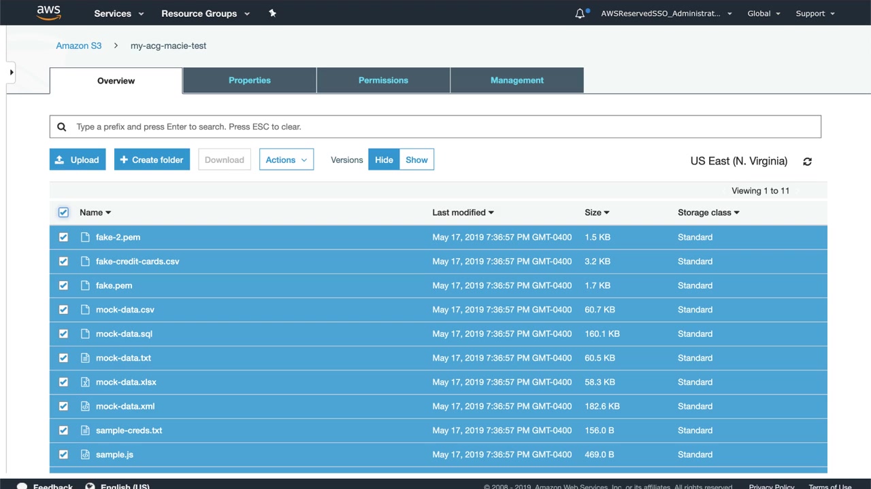Screen dimensions: 871x489
Task: Expand the Services menu
Action: click(119, 14)
